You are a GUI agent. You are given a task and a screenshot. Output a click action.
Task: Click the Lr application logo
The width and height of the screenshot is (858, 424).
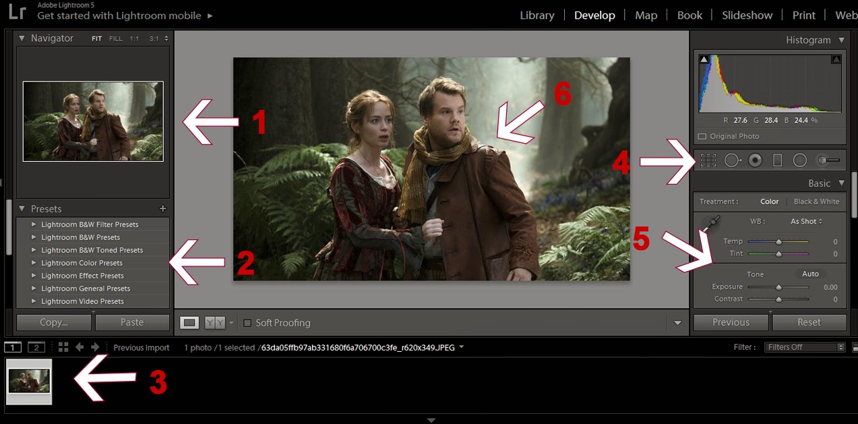[18, 11]
